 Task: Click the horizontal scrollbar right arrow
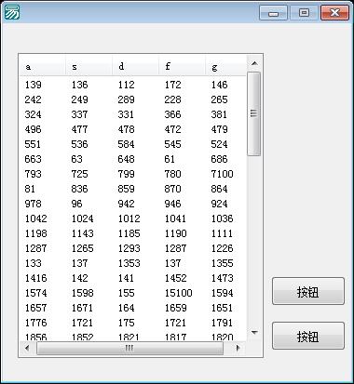[238, 348]
